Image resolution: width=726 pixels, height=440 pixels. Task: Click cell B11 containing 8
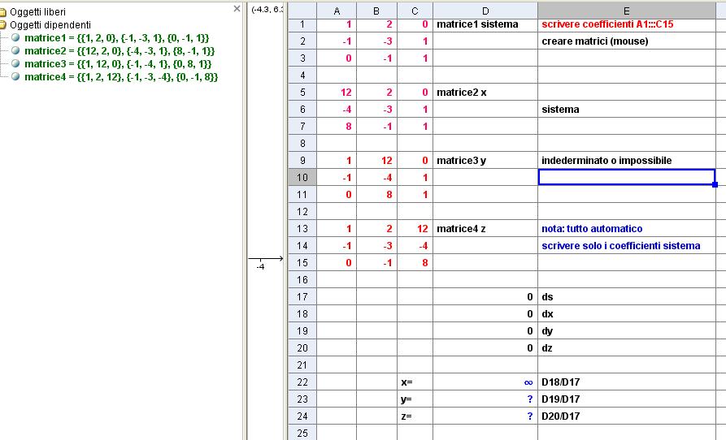[376, 195]
